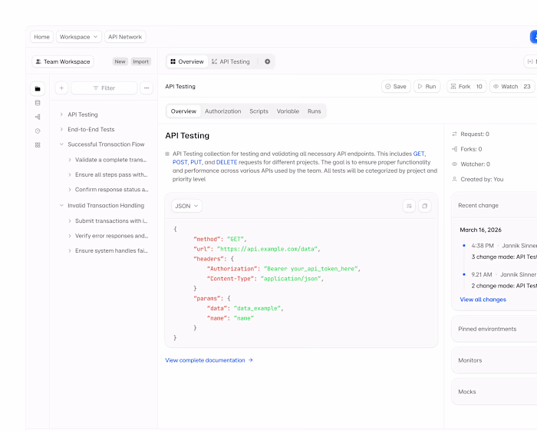The image size is (537, 431).
Task: Go to Home
Action: [41, 37]
